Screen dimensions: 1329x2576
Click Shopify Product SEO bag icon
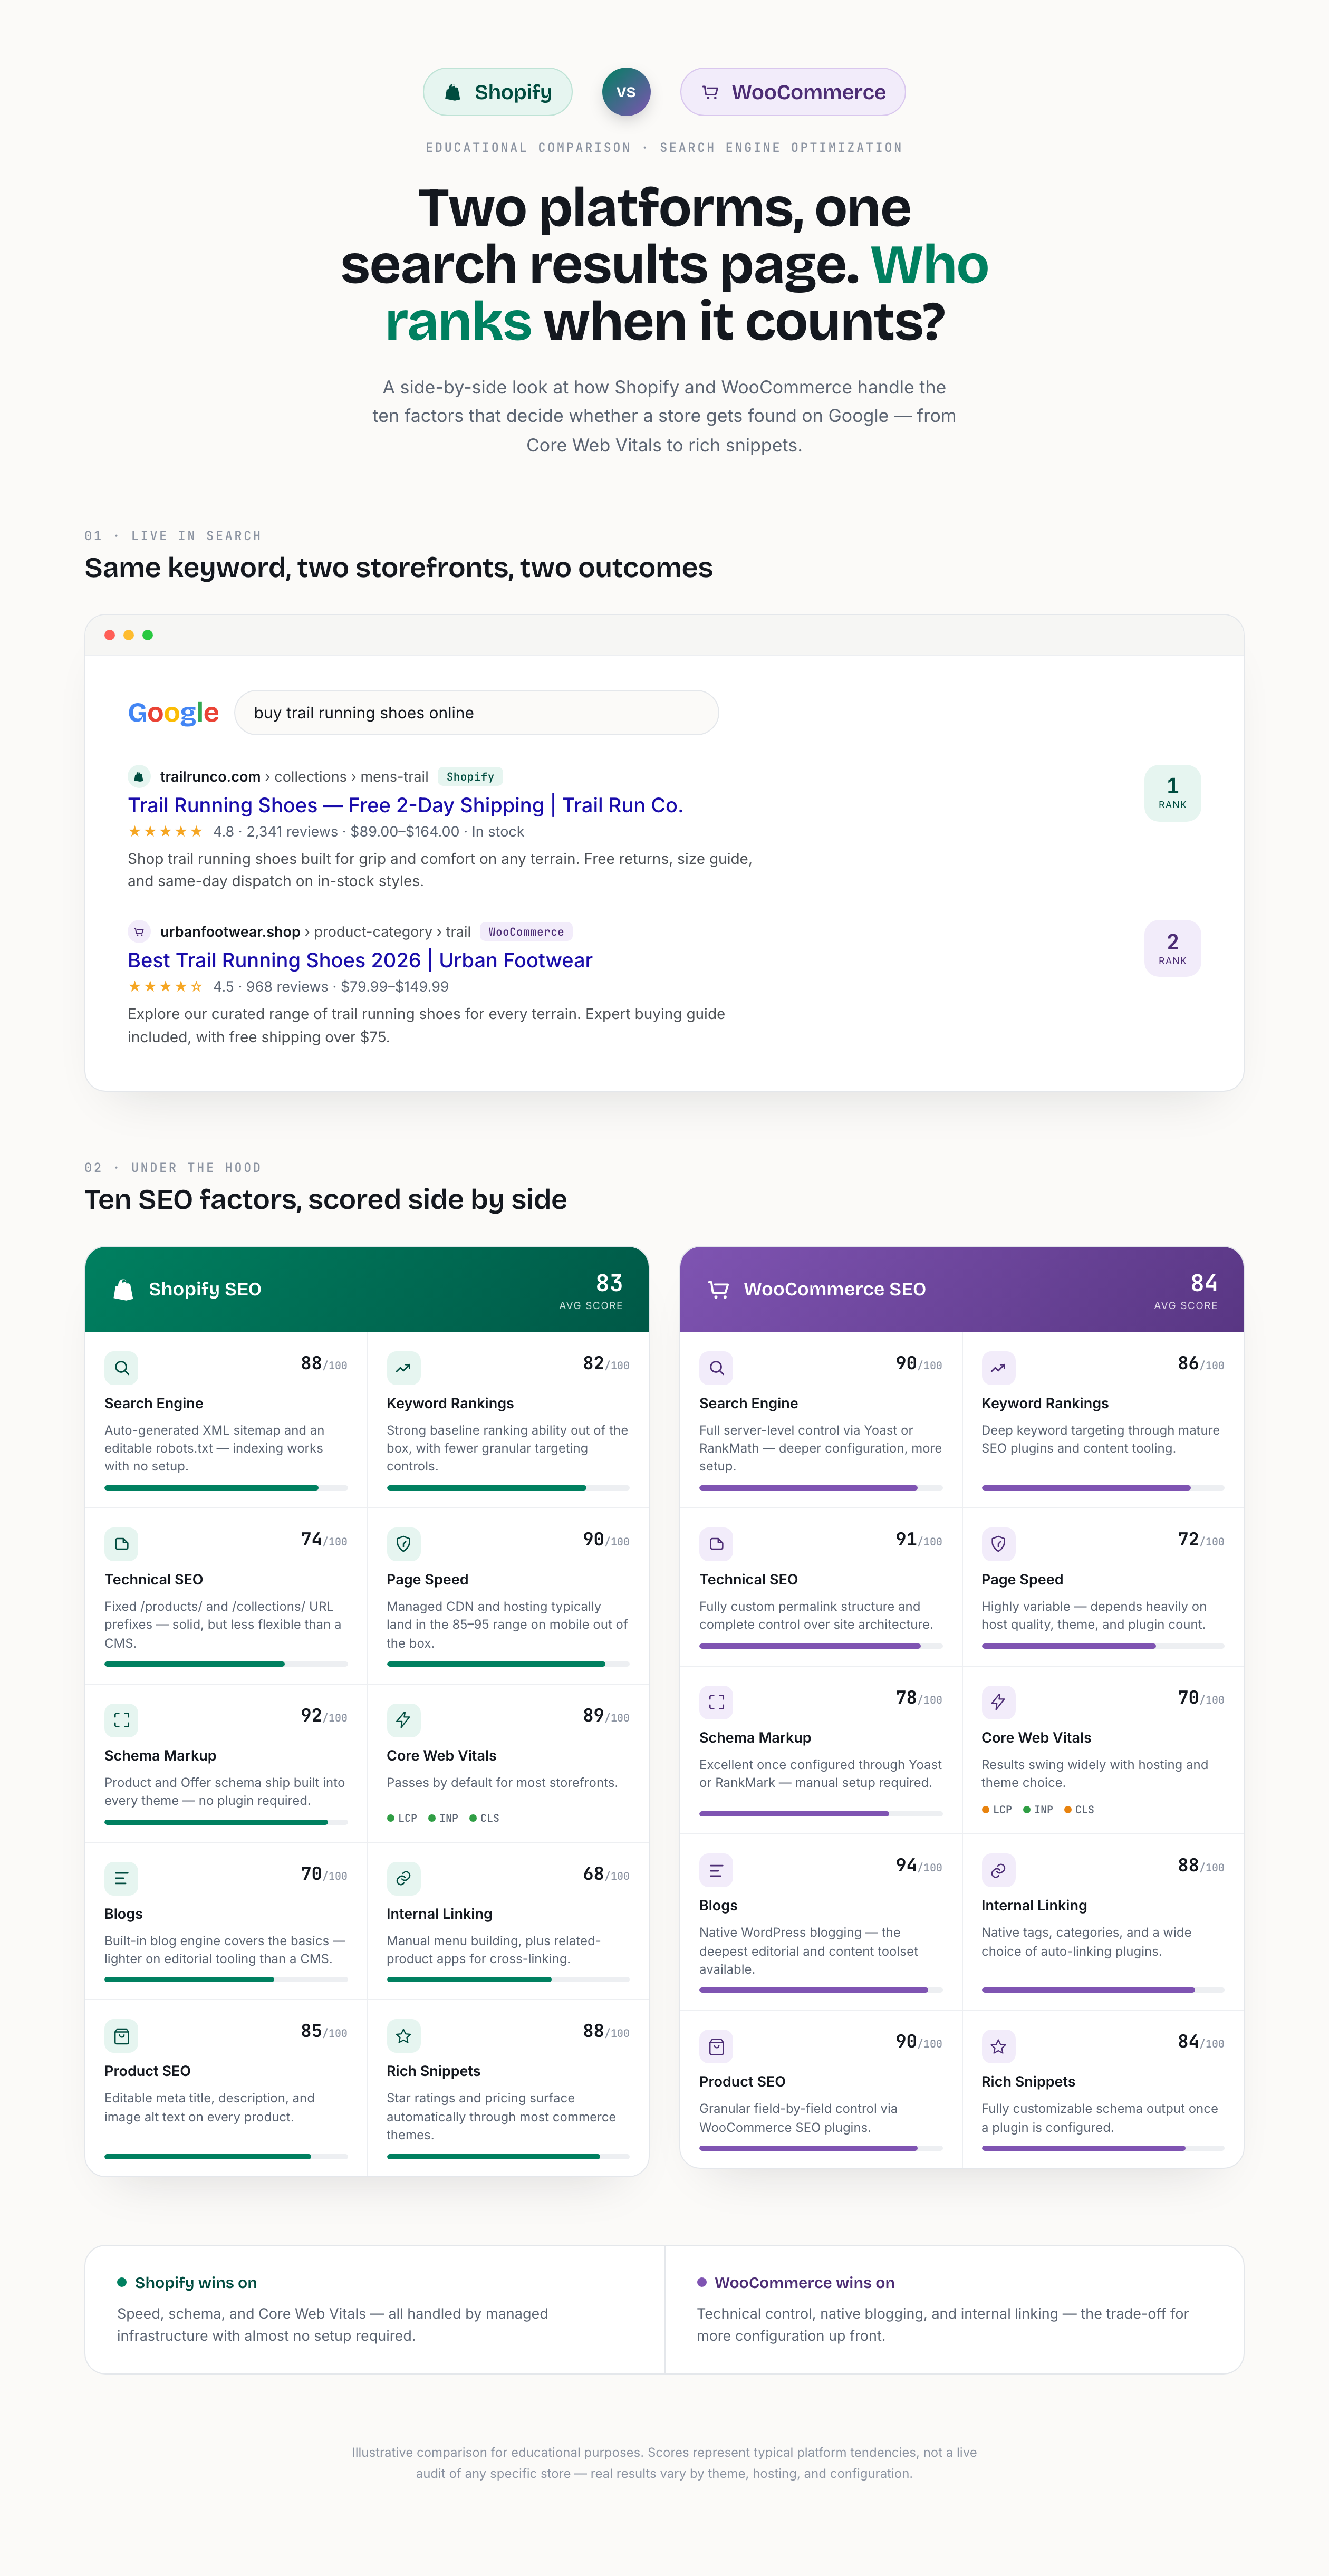click(x=121, y=2036)
